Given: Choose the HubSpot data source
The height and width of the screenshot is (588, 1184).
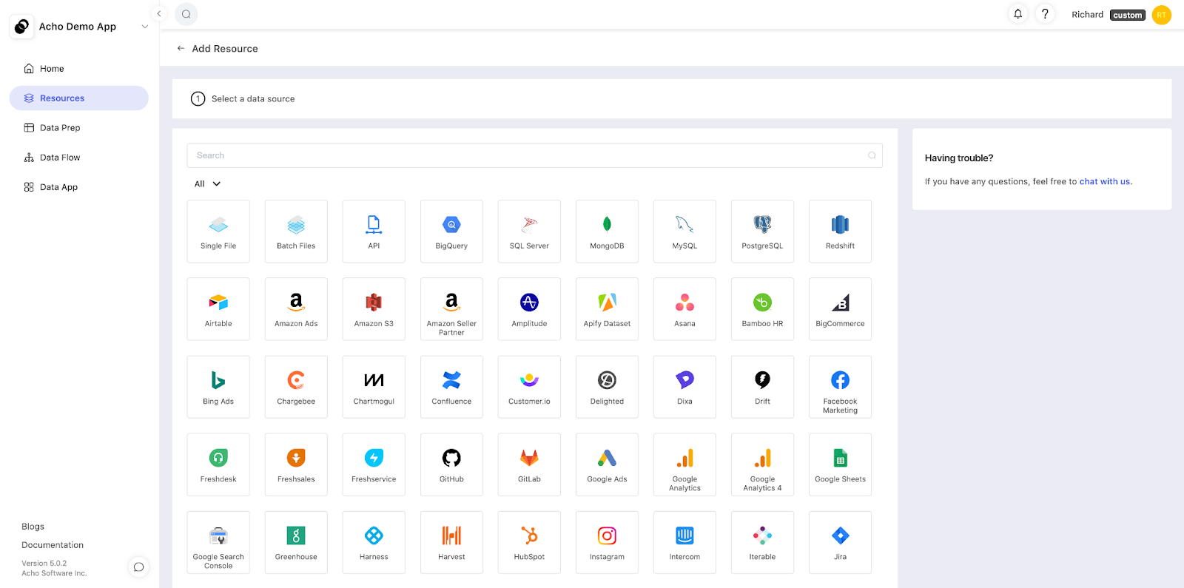Looking at the screenshot, I should [529, 542].
